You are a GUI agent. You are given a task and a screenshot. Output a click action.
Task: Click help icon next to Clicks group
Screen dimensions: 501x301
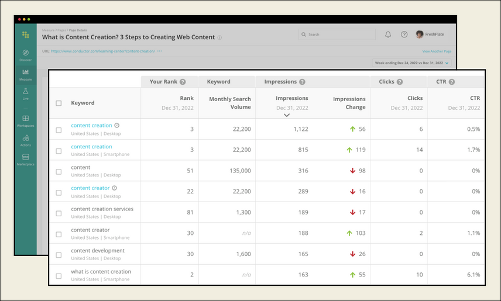coord(399,82)
